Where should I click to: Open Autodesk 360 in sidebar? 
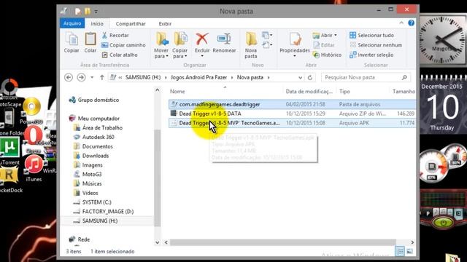(x=94, y=137)
